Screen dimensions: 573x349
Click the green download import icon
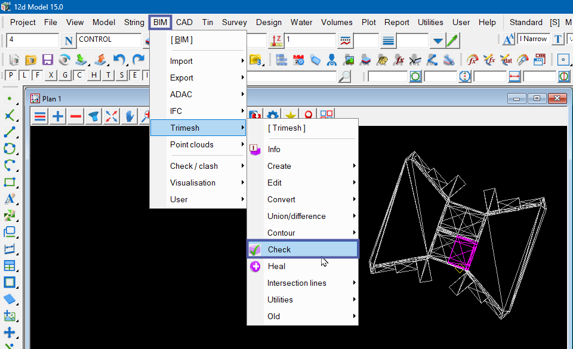click(81, 60)
